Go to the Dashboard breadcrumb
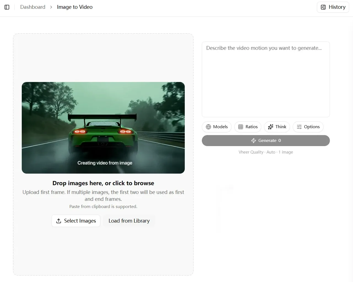353x282 pixels. point(33,7)
